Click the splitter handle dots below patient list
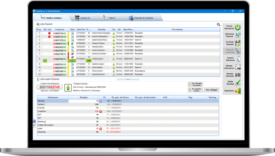Viewport: 275px width, 156px height. pyautogui.click(x=128, y=80)
